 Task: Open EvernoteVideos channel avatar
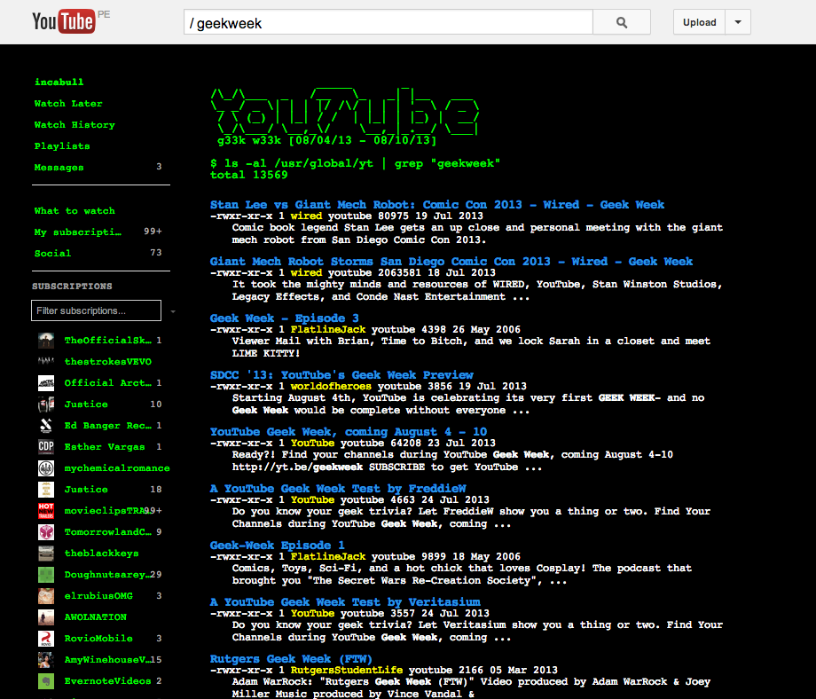46,682
